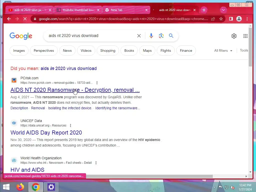Submit search with the magnifier icon
The height and width of the screenshot is (192, 256).
tap(171, 35)
